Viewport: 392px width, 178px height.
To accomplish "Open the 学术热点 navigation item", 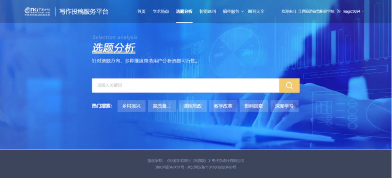I will (x=161, y=11).
